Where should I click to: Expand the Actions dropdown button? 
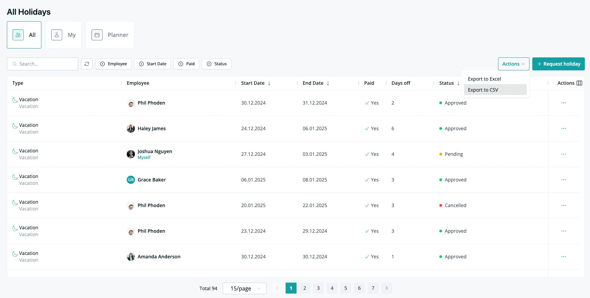click(x=513, y=64)
